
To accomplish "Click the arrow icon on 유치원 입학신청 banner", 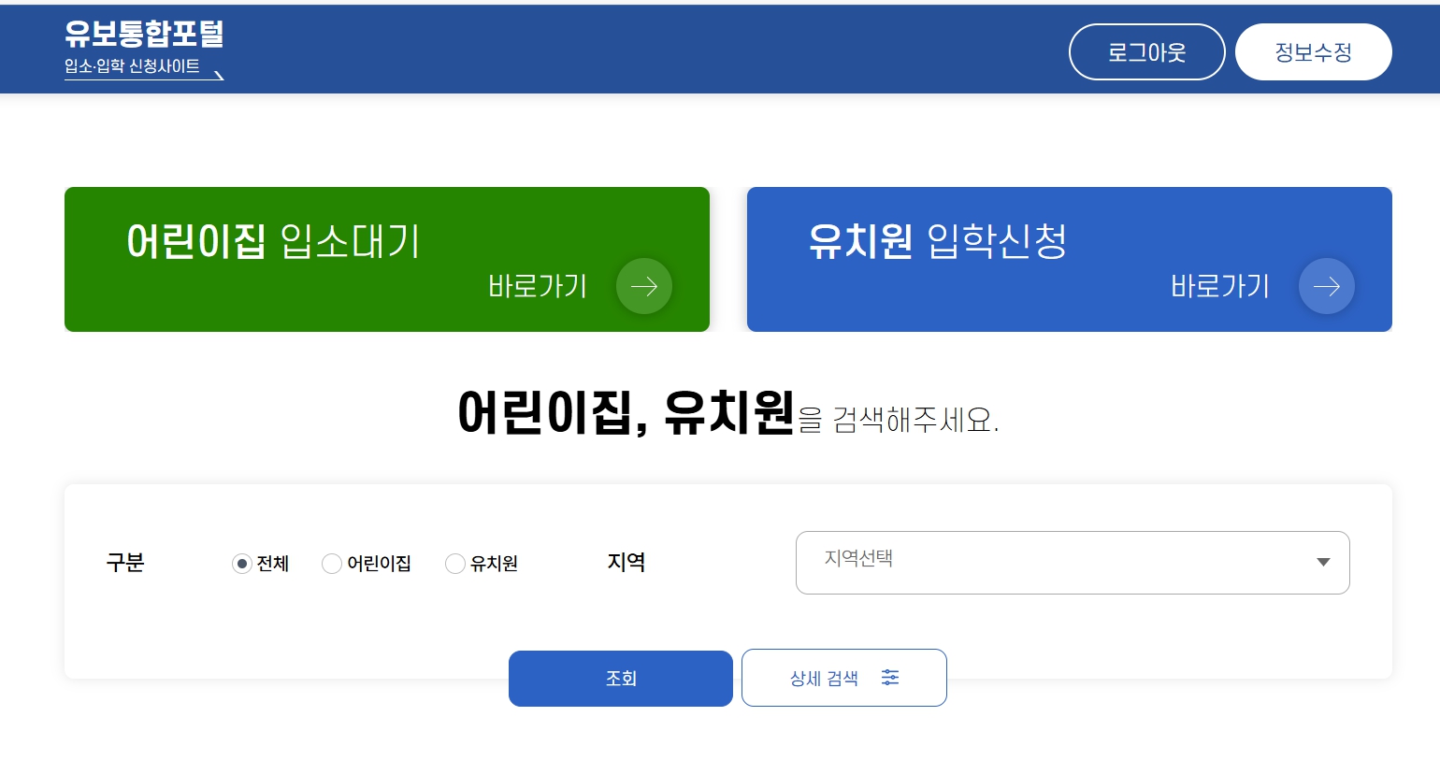I will [1326, 286].
